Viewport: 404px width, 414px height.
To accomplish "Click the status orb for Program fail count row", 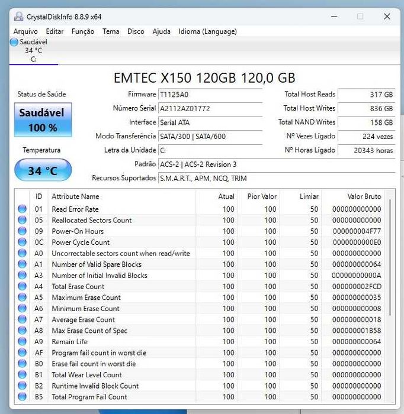I will pos(22,352).
